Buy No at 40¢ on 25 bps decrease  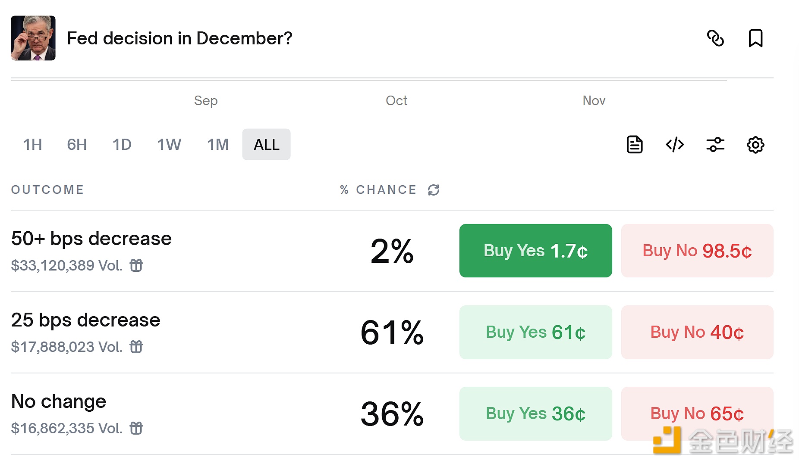coord(697,332)
